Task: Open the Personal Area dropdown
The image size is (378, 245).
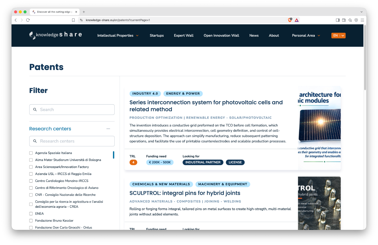Action: (306, 36)
